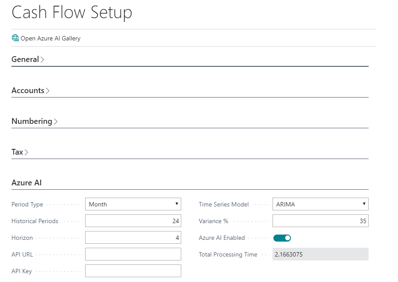Click the Time Series Model dropdown arrow
The height and width of the screenshot is (282, 398).
pos(363,204)
